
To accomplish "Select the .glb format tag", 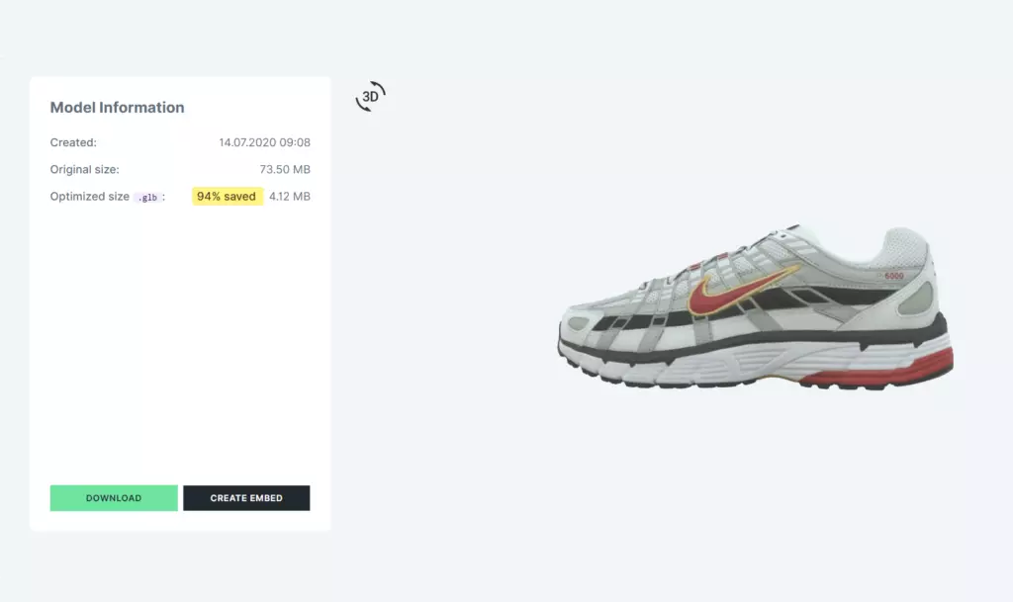I will [148, 198].
